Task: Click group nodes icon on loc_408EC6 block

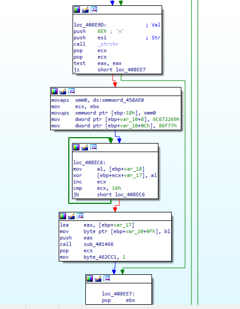Action: coord(93,147)
